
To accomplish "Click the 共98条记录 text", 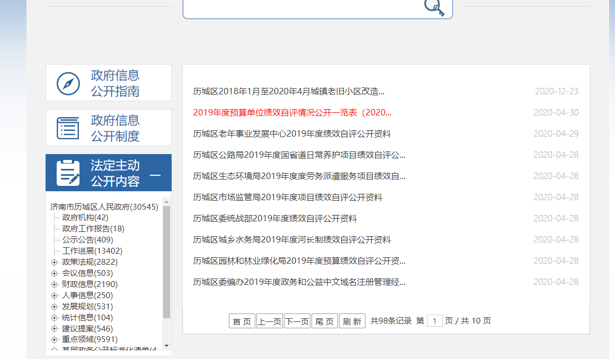I will pyautogui.click(x=391, y=320).
